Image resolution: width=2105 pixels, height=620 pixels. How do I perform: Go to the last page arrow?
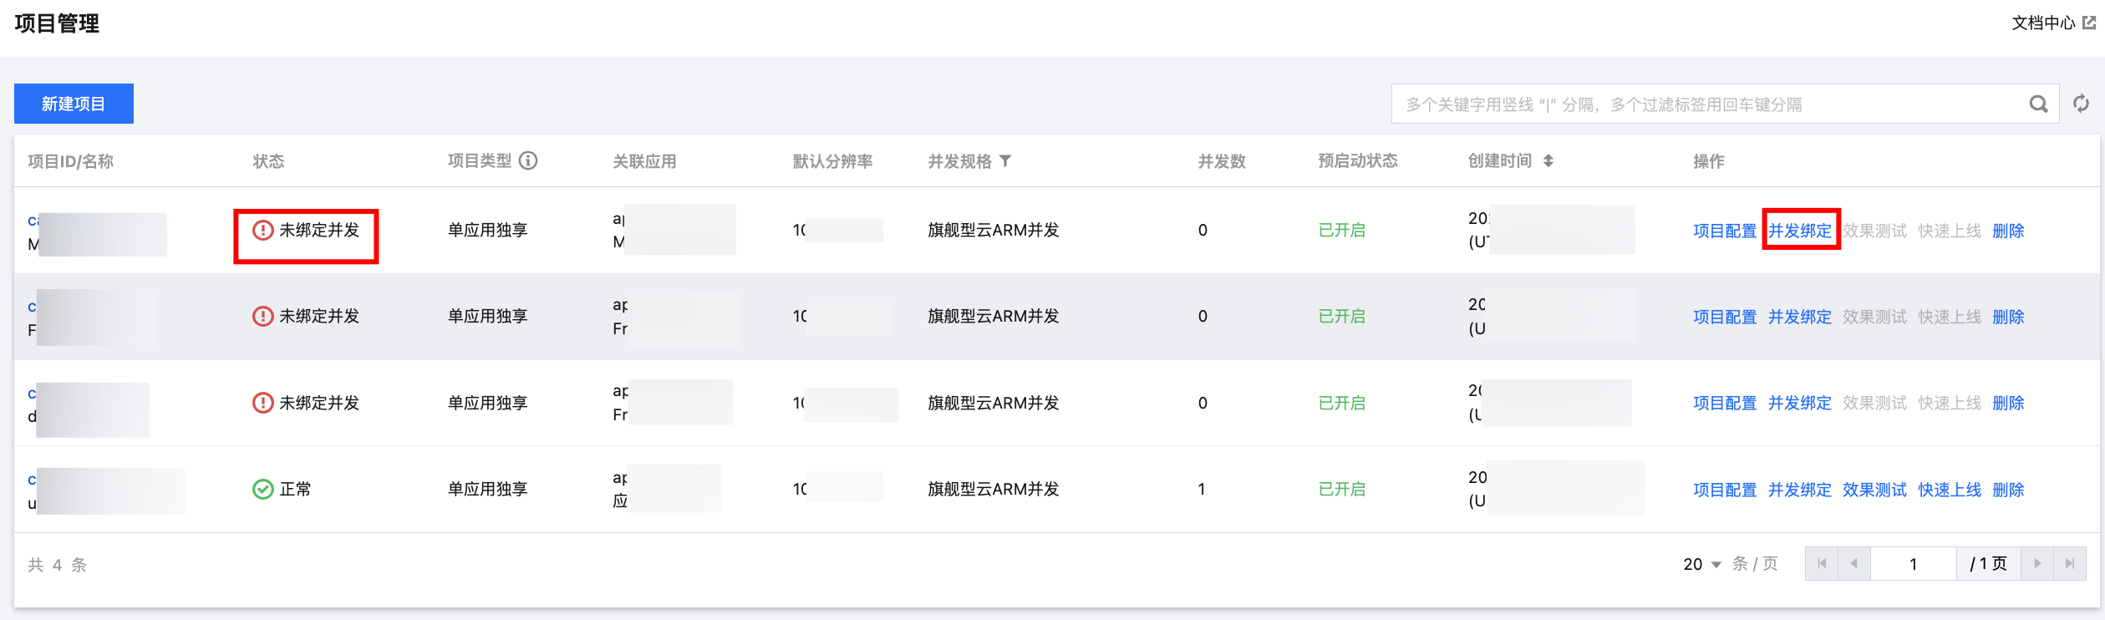tap(2069, 563)
